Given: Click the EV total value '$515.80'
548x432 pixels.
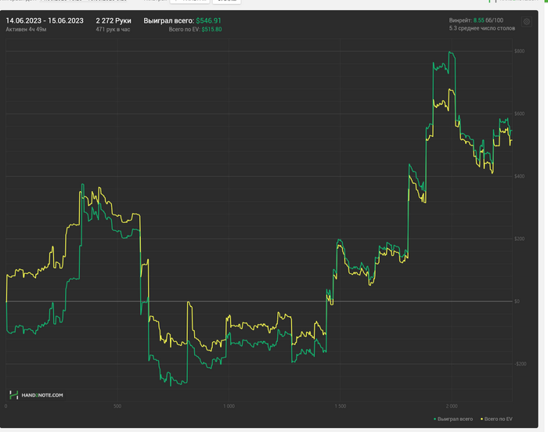Looking at the screenshot, I should [x=211, y=30].
